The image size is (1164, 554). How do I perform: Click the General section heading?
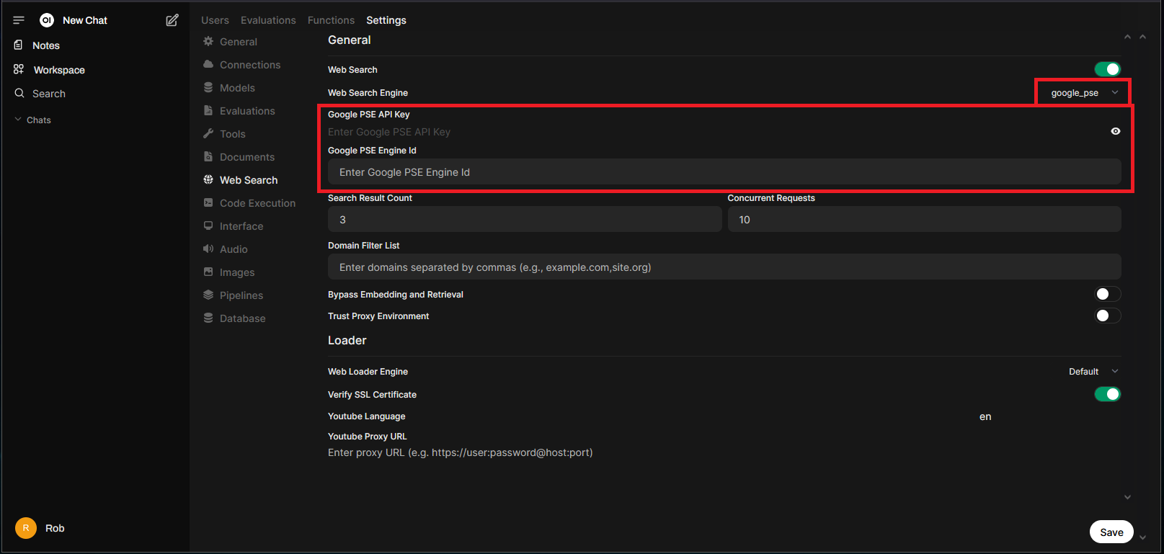(x=350, y=40)
